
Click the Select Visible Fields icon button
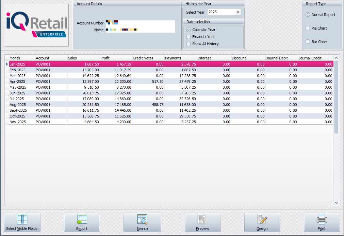(x=22, y=222)
